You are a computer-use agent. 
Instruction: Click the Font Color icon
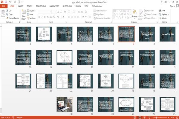[63, 17]
